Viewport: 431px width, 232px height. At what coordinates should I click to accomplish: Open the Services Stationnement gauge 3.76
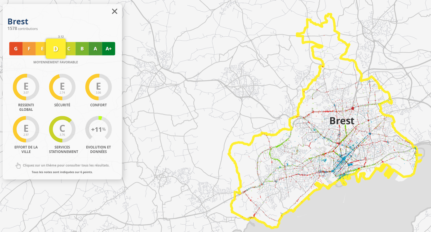(x=62, y=129)
